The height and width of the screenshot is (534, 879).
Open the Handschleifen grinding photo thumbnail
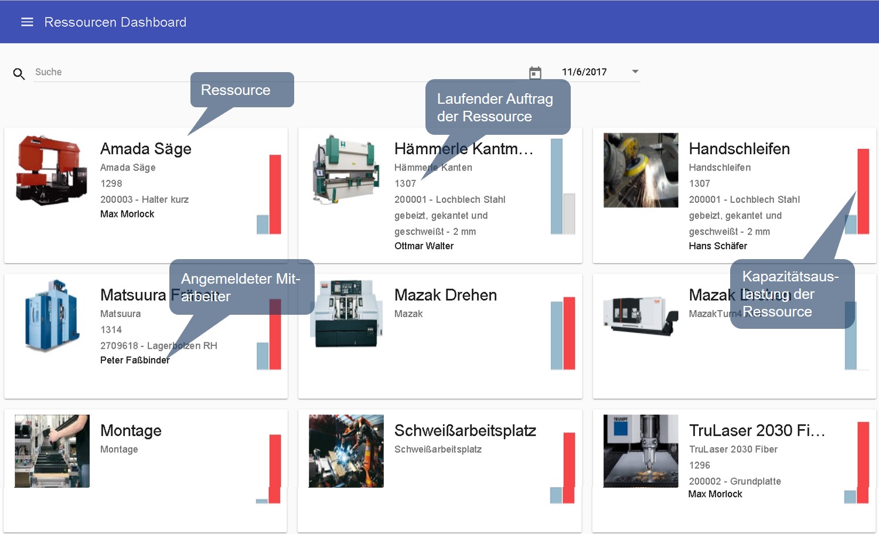[641, 170]
